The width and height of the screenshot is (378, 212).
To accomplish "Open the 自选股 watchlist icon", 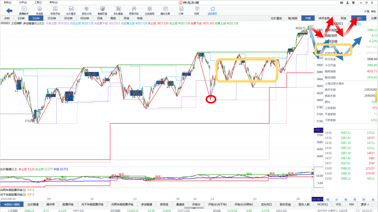I will click(x=39, y=9).
